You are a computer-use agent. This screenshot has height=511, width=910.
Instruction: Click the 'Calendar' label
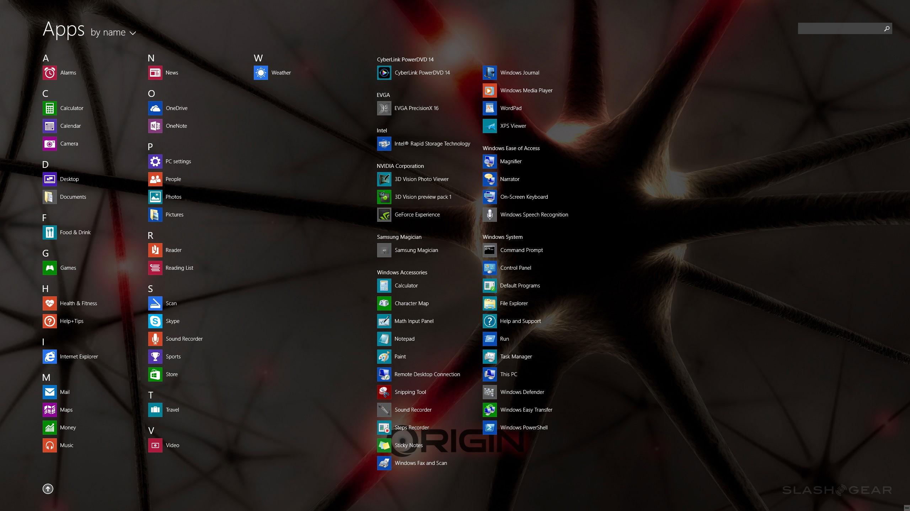(x=70, y=126)
